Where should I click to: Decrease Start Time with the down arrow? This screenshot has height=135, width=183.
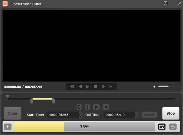tap(81, 116)
